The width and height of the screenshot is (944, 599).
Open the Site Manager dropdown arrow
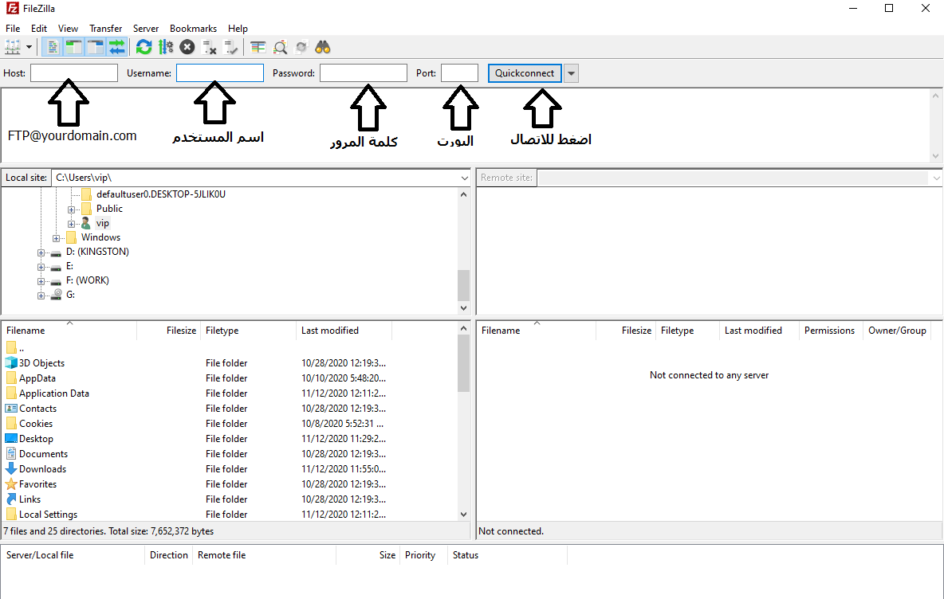[29, 47]
